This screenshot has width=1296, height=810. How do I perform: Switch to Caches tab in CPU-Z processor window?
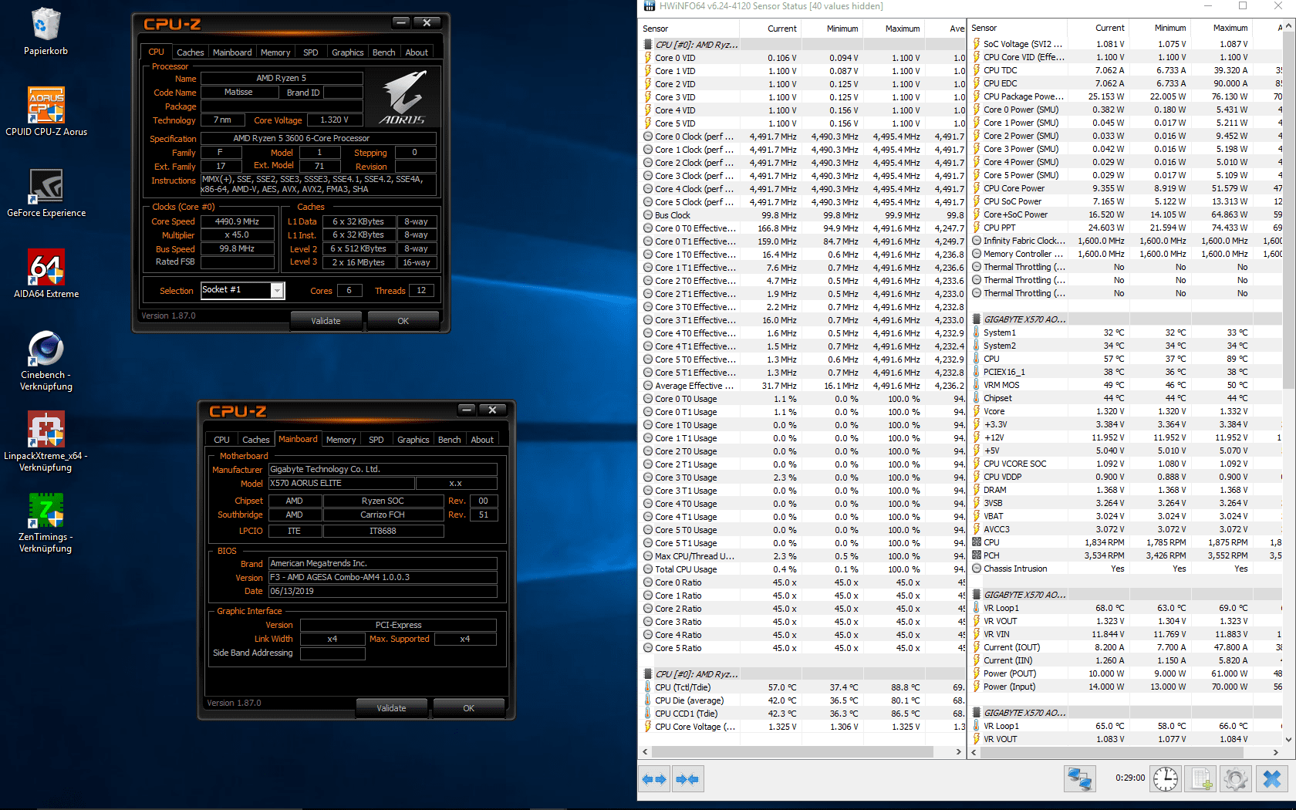[x=190, y=52]
